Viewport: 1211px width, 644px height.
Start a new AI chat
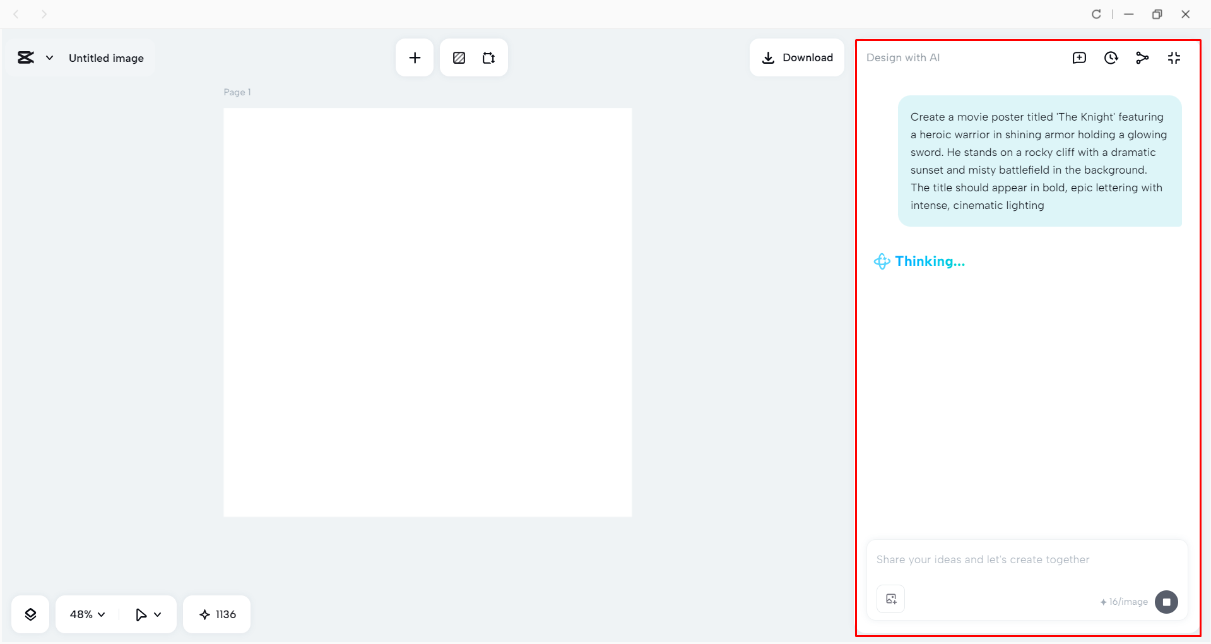[x=1079, y=58]
